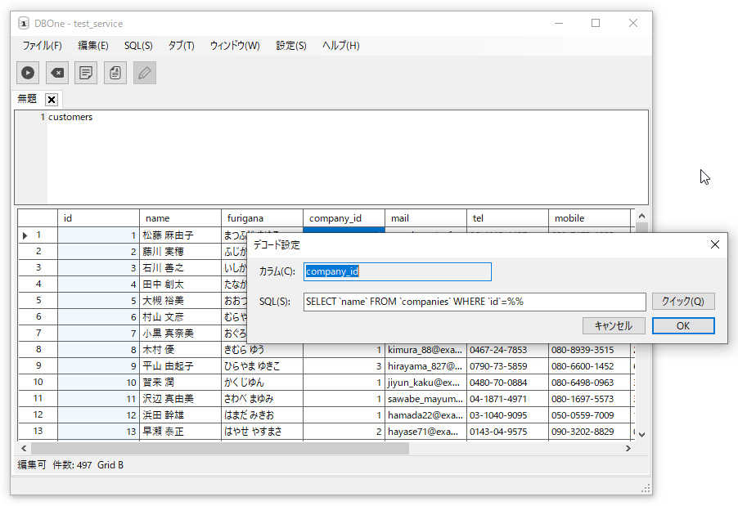Screen dimensions: 738x506
Task: Close the 無題 tab with X icon
Action: click(52, 100)
